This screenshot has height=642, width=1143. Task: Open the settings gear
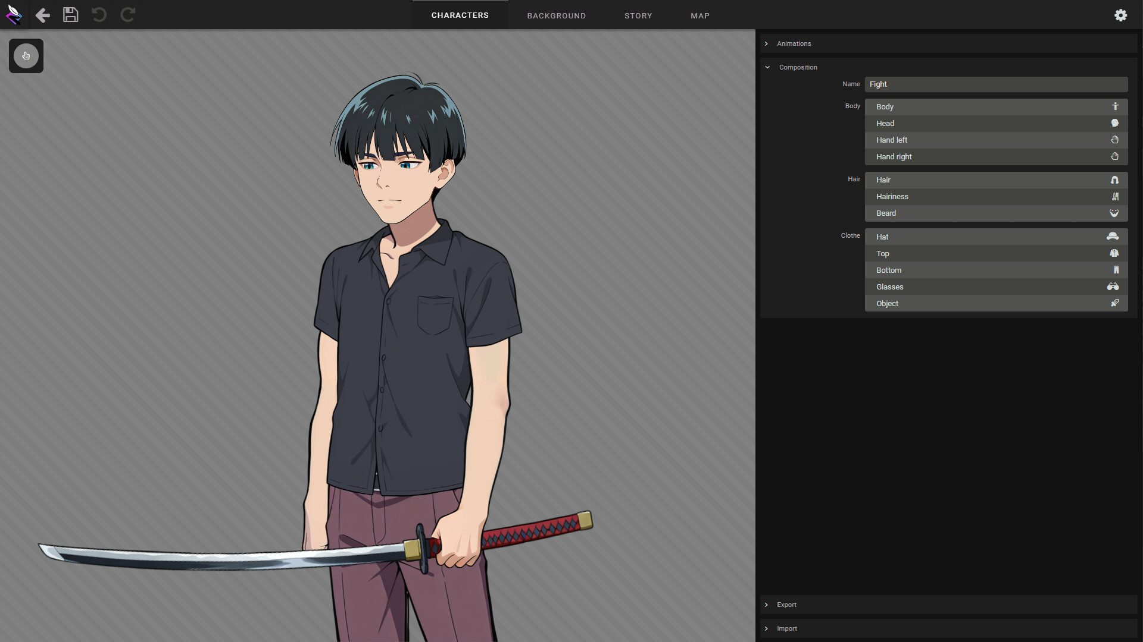[1120, 15]
